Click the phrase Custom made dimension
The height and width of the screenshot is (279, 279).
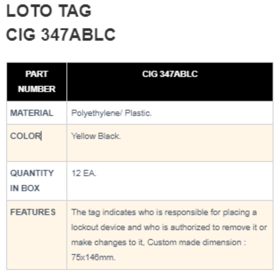point(194,242)
